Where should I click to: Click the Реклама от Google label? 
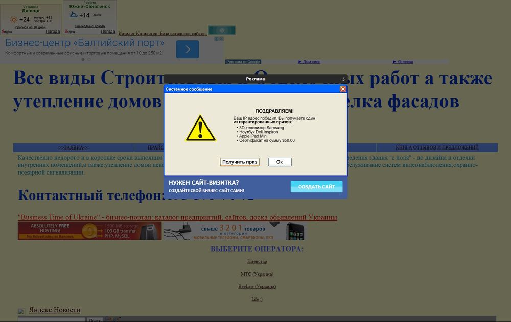pos(243,62)
